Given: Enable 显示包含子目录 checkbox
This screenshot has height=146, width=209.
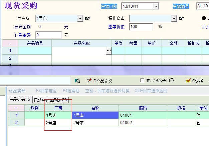Looking at the screenshot, I should click(143, 81).
